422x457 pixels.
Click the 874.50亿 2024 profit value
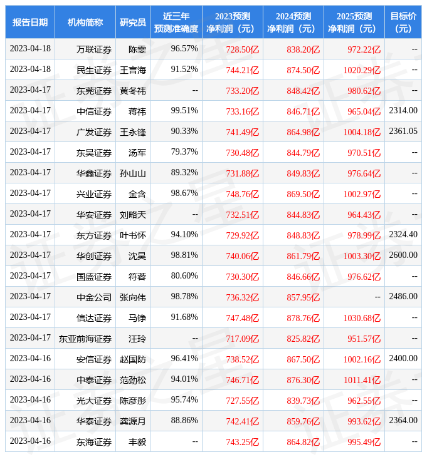click(303, 70)
